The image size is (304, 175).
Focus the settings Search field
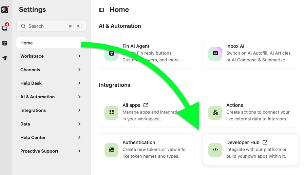point(51,26)
